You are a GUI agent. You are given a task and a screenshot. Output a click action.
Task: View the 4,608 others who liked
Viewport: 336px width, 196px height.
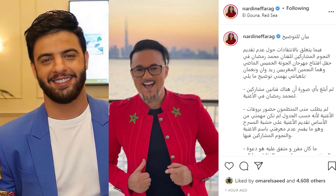pos(311,181)
